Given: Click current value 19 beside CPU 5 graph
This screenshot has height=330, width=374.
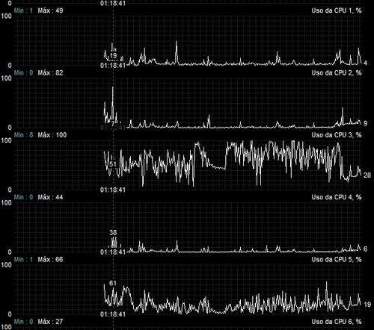Looking at the screenshot, I should (367, 305).
